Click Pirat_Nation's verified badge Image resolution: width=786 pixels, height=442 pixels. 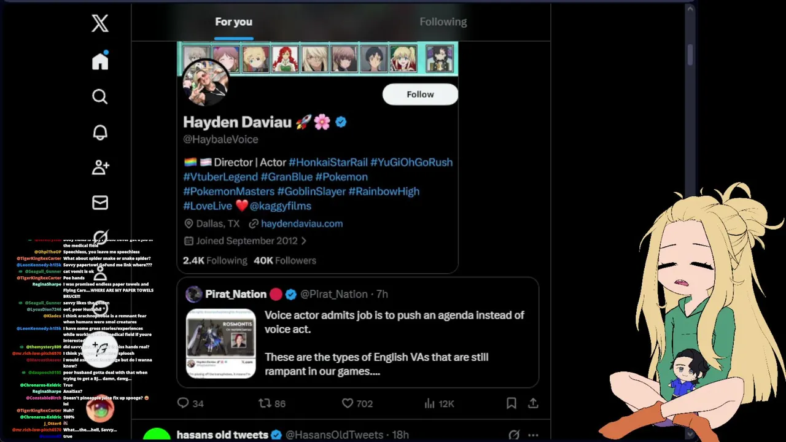[290, 294]
